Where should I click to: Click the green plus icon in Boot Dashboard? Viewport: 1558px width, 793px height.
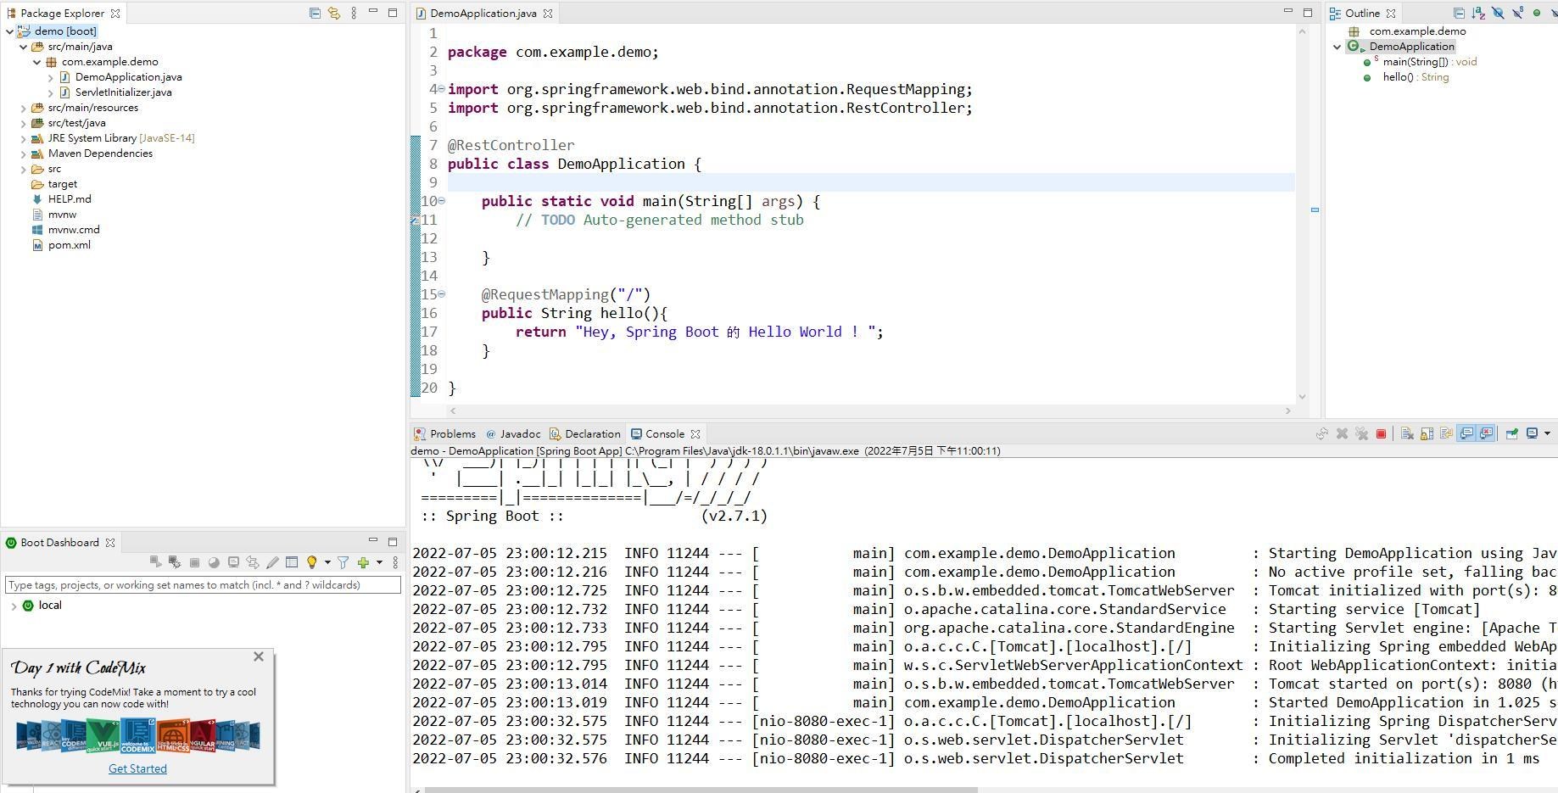(363, 562)
